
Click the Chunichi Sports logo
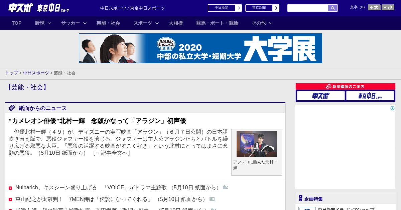click(21, 8)
